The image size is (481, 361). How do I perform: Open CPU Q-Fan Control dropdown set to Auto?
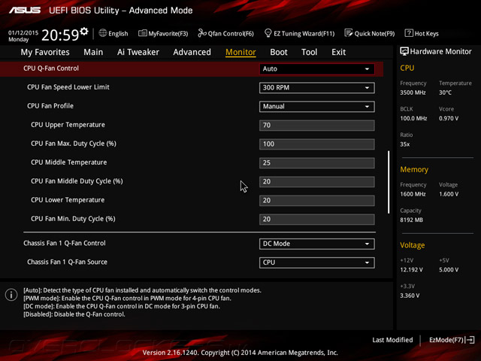click(317, 68)
